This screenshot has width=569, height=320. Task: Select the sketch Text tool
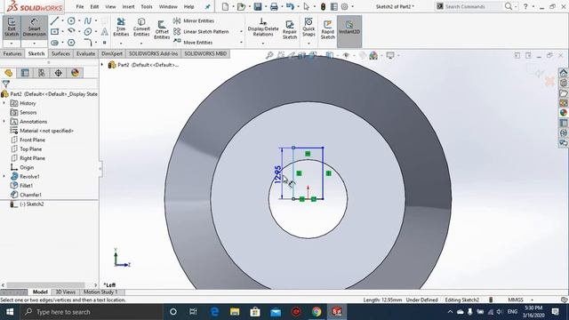(105, 32)
